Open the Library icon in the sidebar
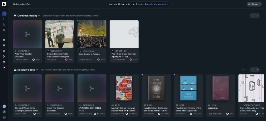Screen dimensions: 266x121 [4, 19]
